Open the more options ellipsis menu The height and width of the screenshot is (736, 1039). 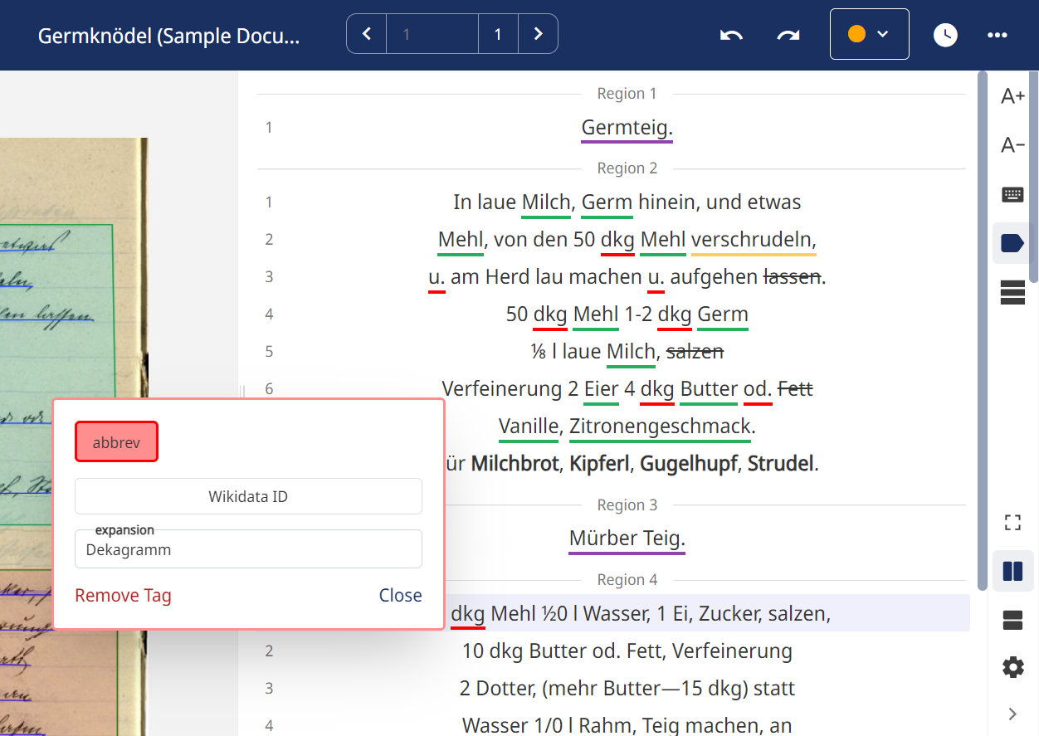point(997,35)
